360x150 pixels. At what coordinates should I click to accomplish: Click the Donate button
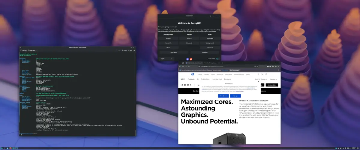point(210,48)
